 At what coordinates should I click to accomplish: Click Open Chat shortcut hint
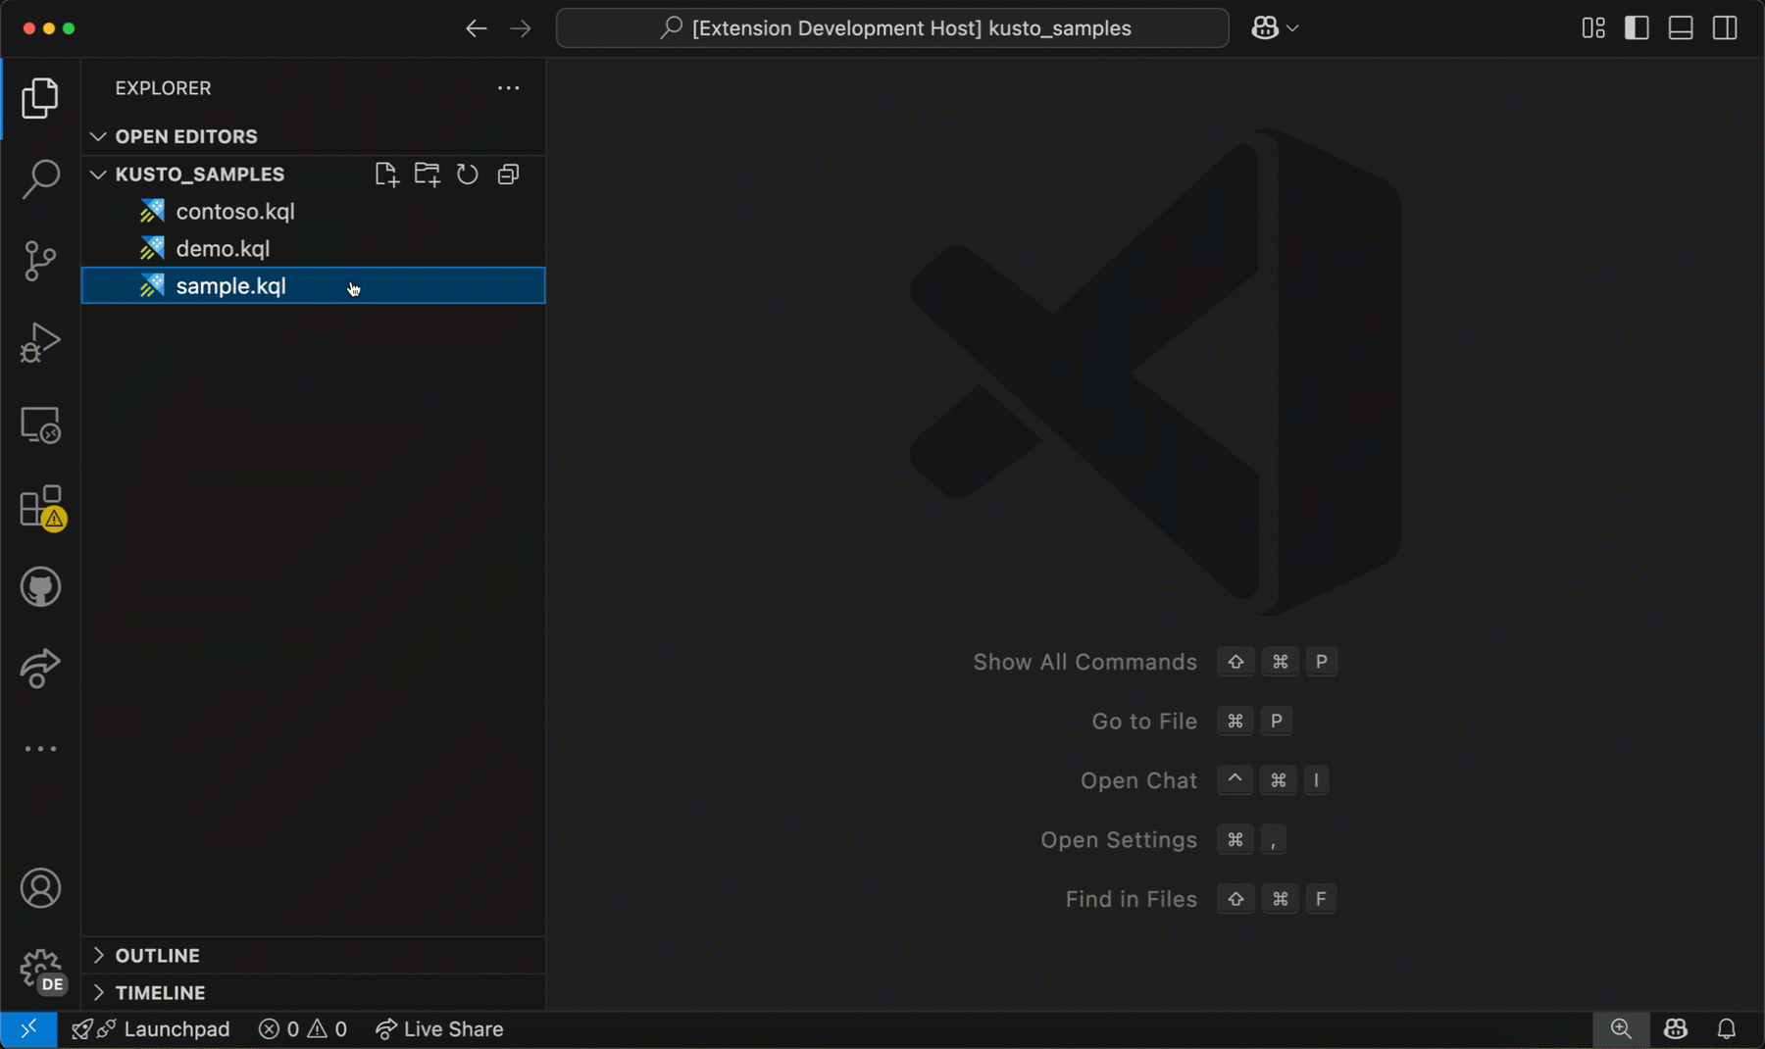pyautogui.click(x=1204, y=781)
